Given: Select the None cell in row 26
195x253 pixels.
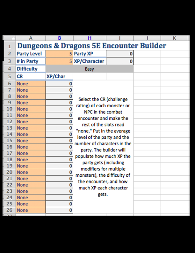Looking at the screenshot, I should (31, 210).
